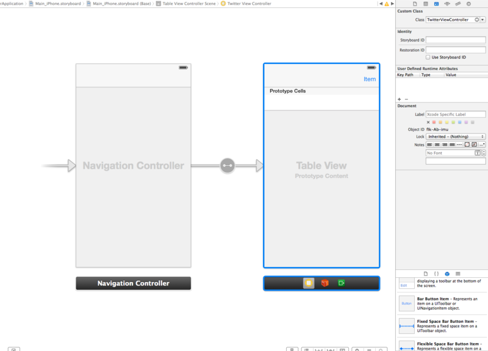488x351 pixels.
Task: Clear label color with the X
Action: (428, 122)
